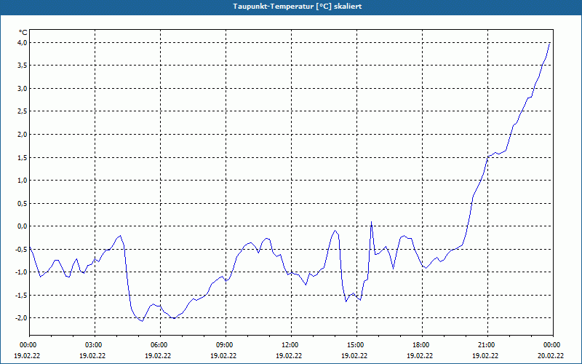Click the 19.02.22 date under 21:00
The height and width of the screenshot is (364, 582).
pos(485,355)
